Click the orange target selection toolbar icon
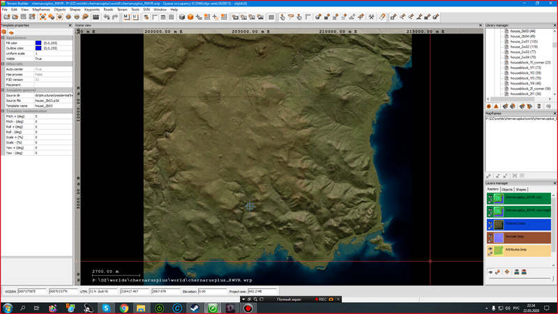The image size is (558, 314). (x=43, y=17)
